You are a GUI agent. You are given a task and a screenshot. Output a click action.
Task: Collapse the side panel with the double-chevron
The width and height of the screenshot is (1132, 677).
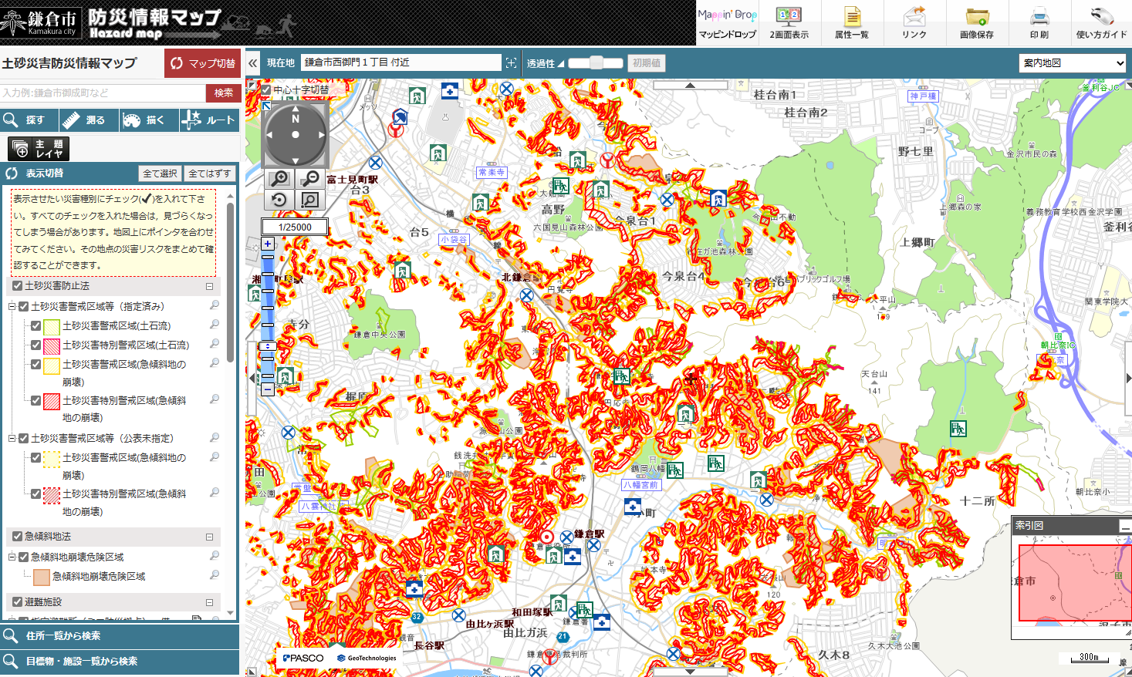(253, 63)
